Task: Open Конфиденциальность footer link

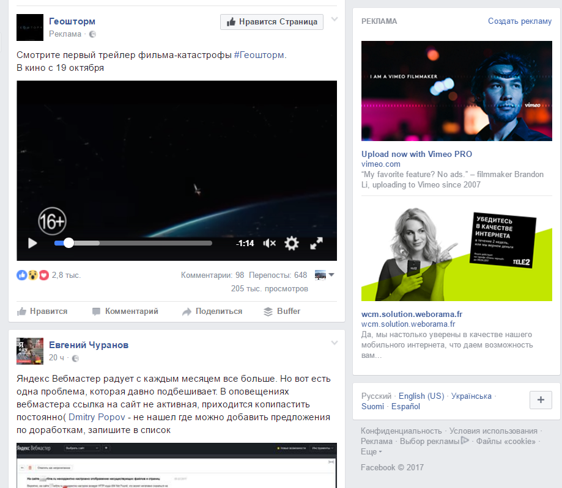Action: pyautogui.click(x=401, y=431)
